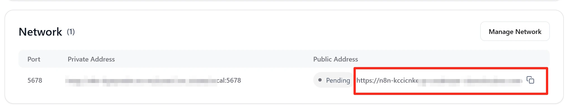Click the https:// prefix of the public URL
570x108 pixels.
[368, 81]
